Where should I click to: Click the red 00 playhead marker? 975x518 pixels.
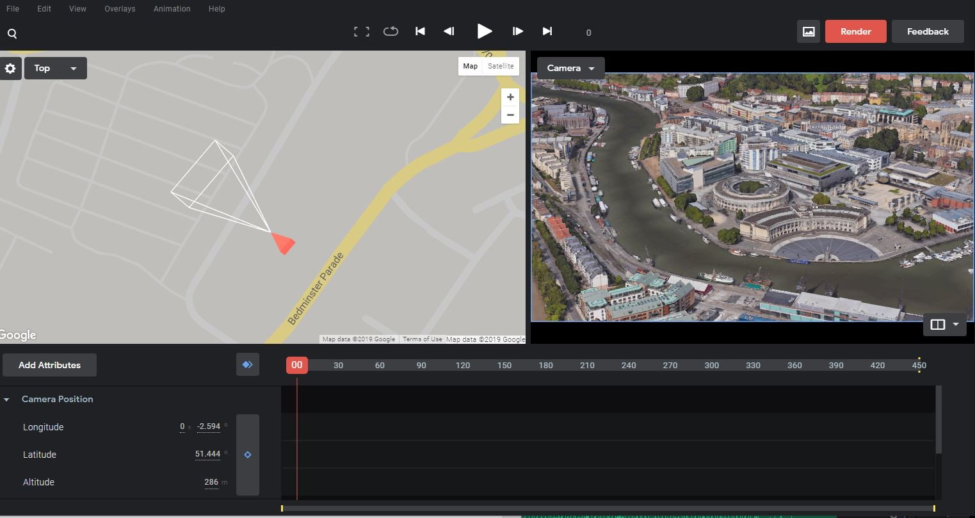[297, 365]
